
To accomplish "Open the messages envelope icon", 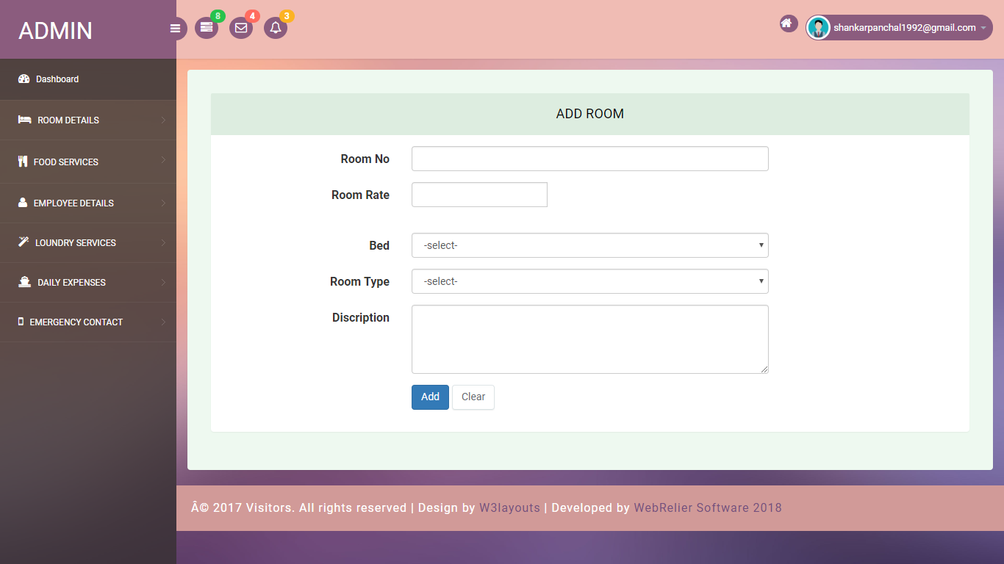I will 241,28.
